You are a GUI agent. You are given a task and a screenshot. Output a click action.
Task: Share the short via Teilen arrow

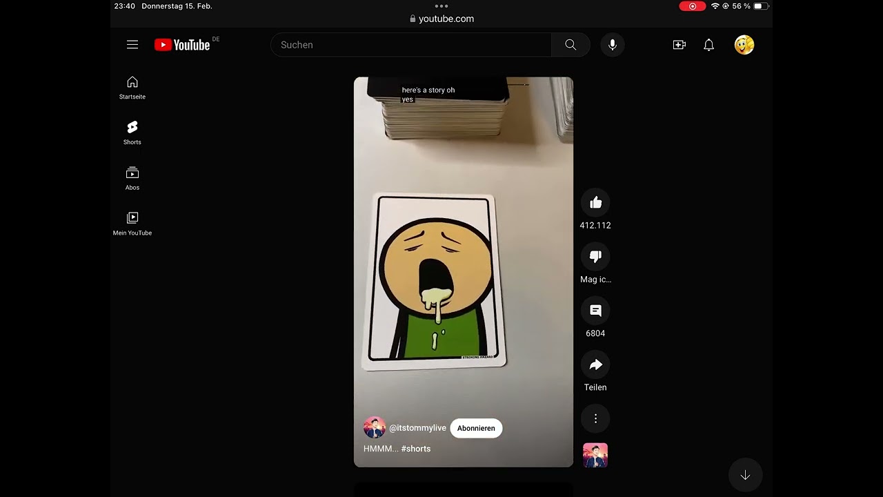pos(595,364)
